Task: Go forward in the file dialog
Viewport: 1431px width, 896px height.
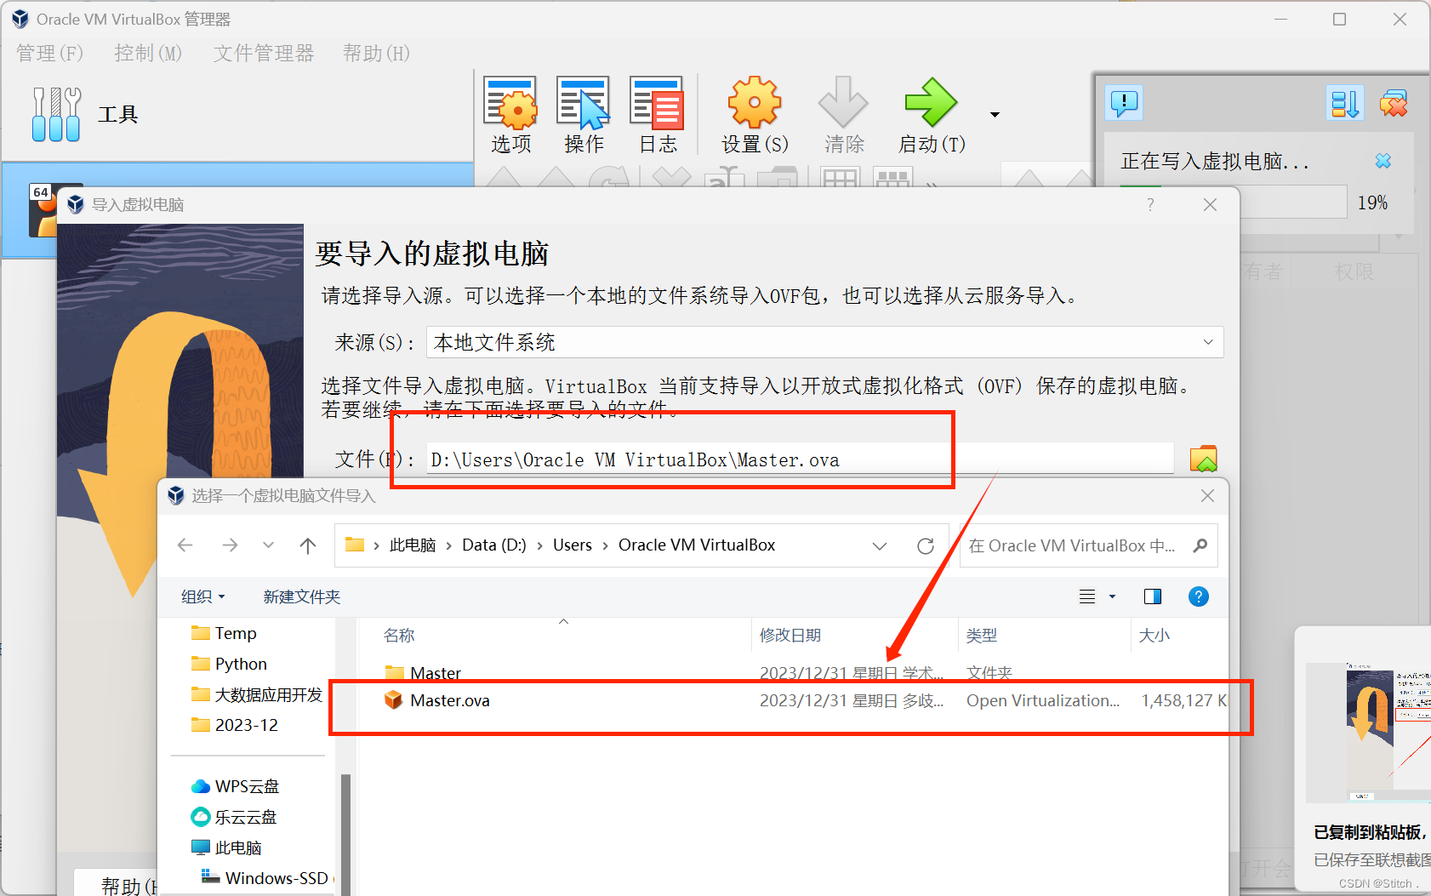Action: (x=230, y=545)
